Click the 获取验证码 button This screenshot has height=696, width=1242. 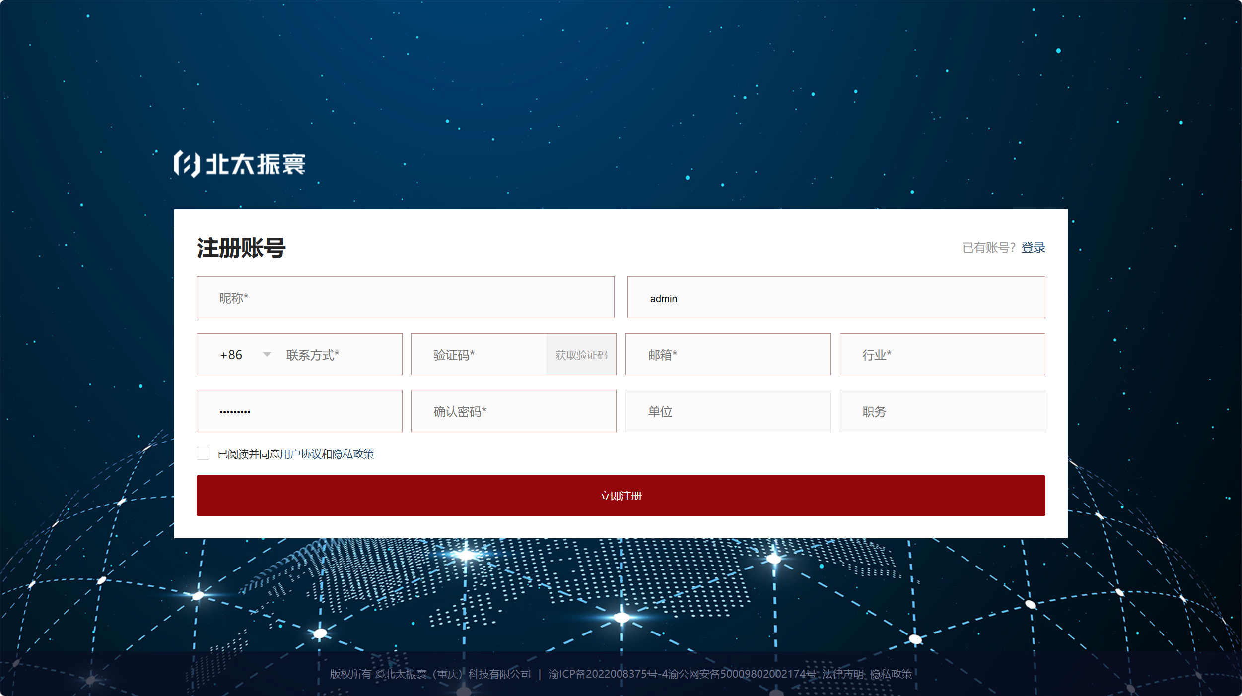[581, 355]
